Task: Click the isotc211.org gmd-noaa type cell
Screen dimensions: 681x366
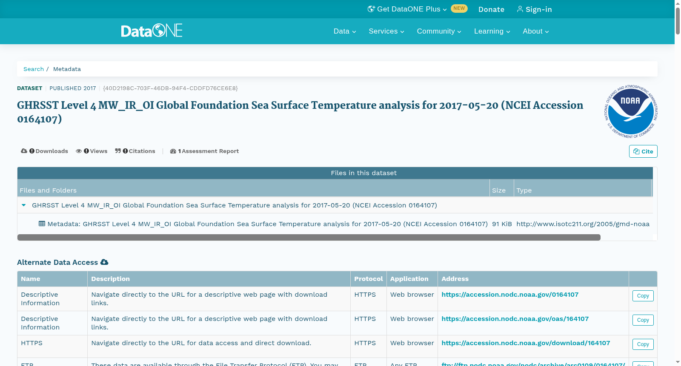Action: pos(583,224)
